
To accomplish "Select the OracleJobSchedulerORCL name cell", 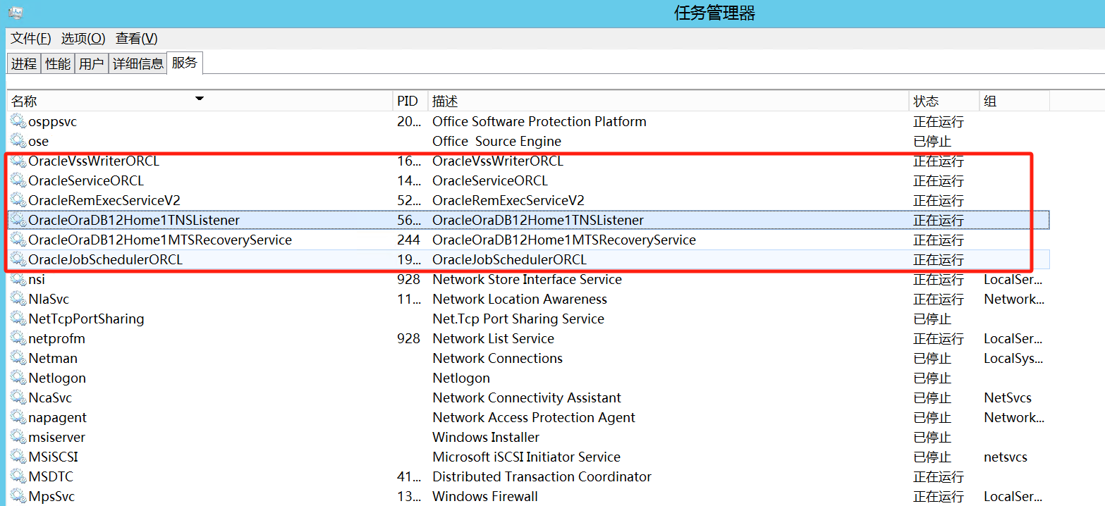I will [x=106, y=259].
